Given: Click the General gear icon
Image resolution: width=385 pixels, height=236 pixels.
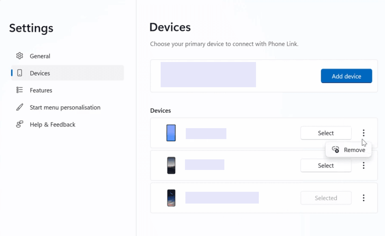Looking at the screenshot, I should (19, 56).
